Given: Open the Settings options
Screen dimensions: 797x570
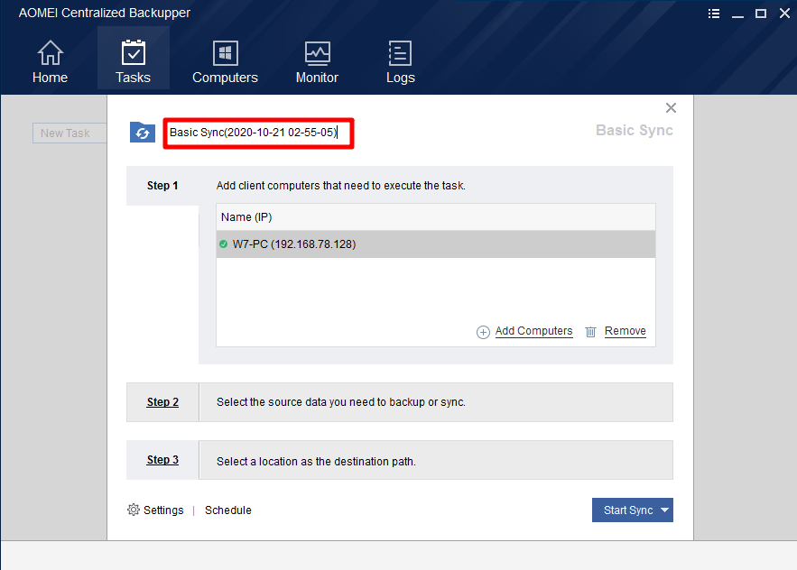Looking at the screenshot, I should (163, 510).
